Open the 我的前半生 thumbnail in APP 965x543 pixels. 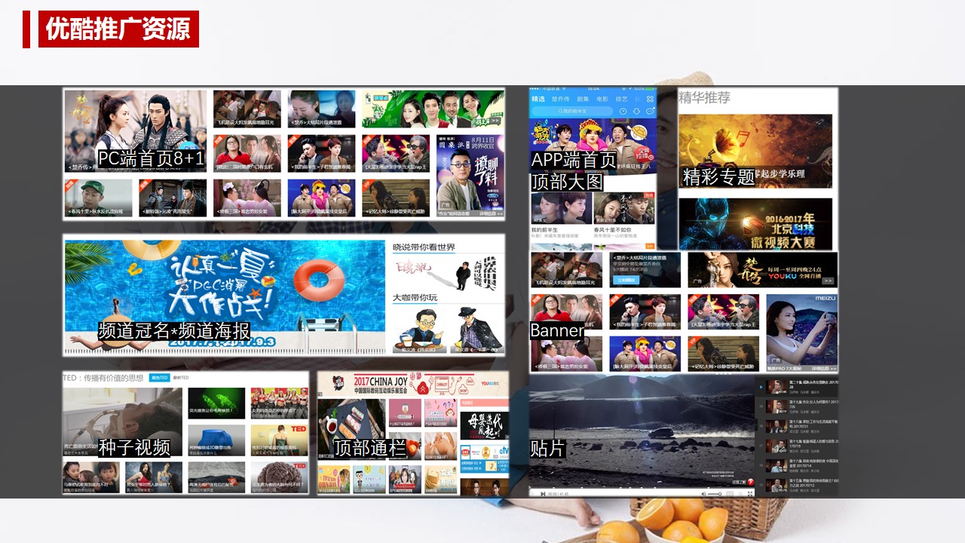(561, 207)
